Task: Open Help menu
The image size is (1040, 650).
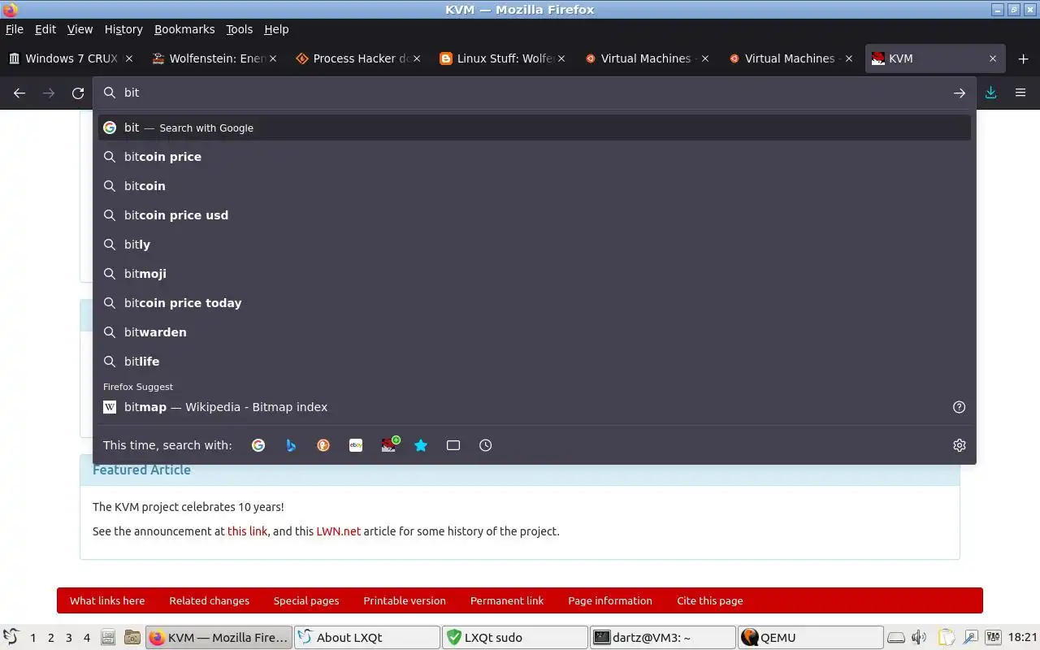Action: (276, 29)
